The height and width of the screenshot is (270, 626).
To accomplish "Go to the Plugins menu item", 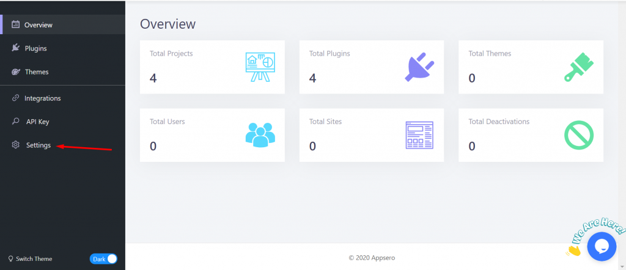I will point(63,48).
